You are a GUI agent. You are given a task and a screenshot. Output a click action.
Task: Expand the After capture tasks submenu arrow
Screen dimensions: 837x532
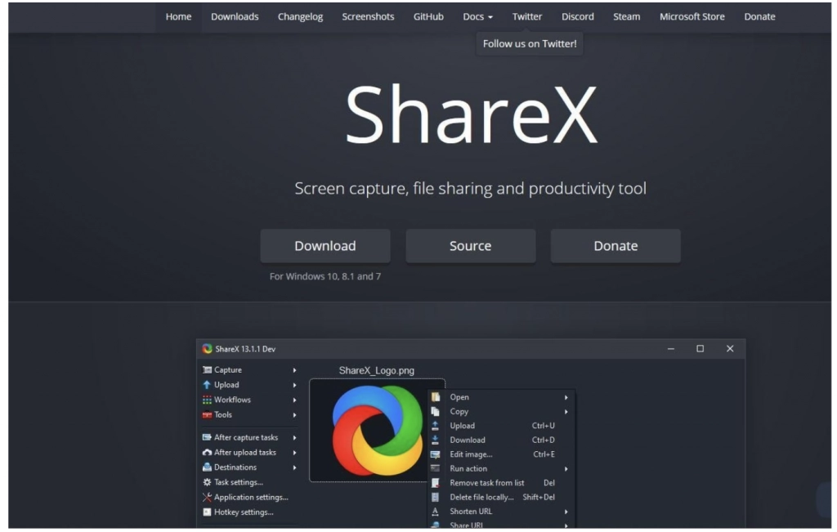[x=294, y=438]
